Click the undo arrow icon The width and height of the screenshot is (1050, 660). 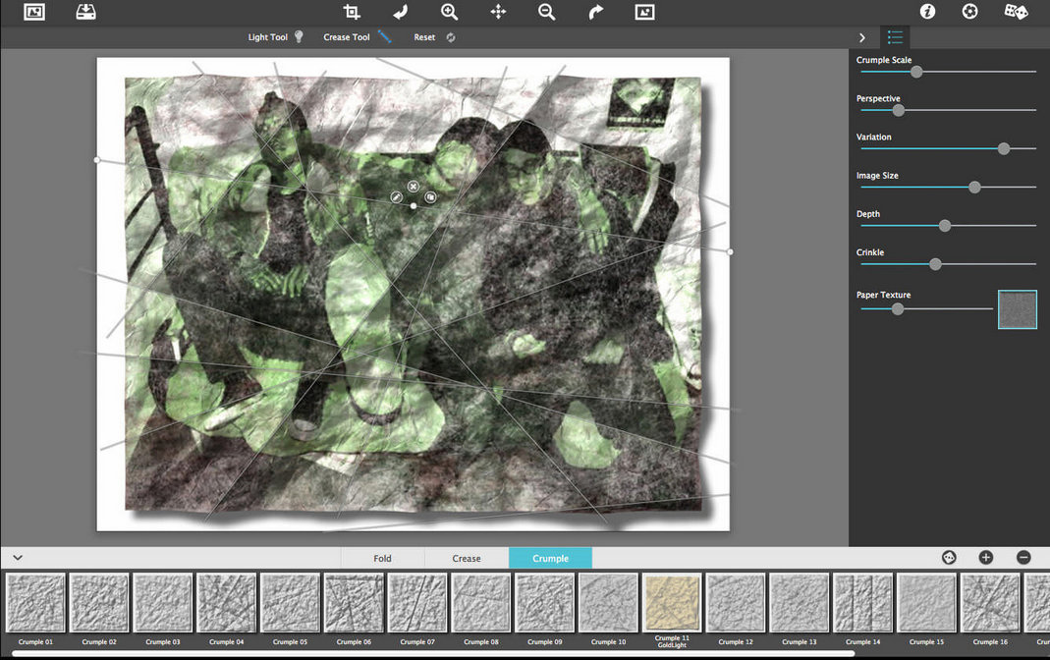pyautogui.click(x=401, y=12)
